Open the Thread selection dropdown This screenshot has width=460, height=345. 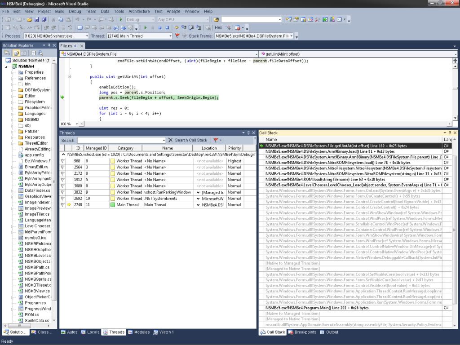click(x=170, y=36)
